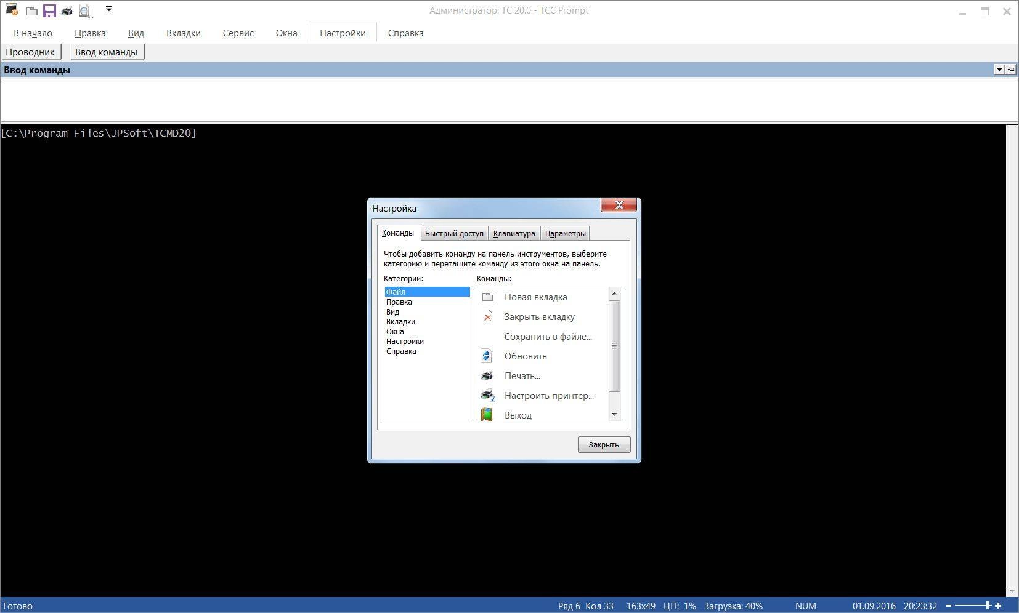1019x613 pixels.
Task: Switch to the Быстрый доступ tab in the dialog
Action: coord(455,233)
